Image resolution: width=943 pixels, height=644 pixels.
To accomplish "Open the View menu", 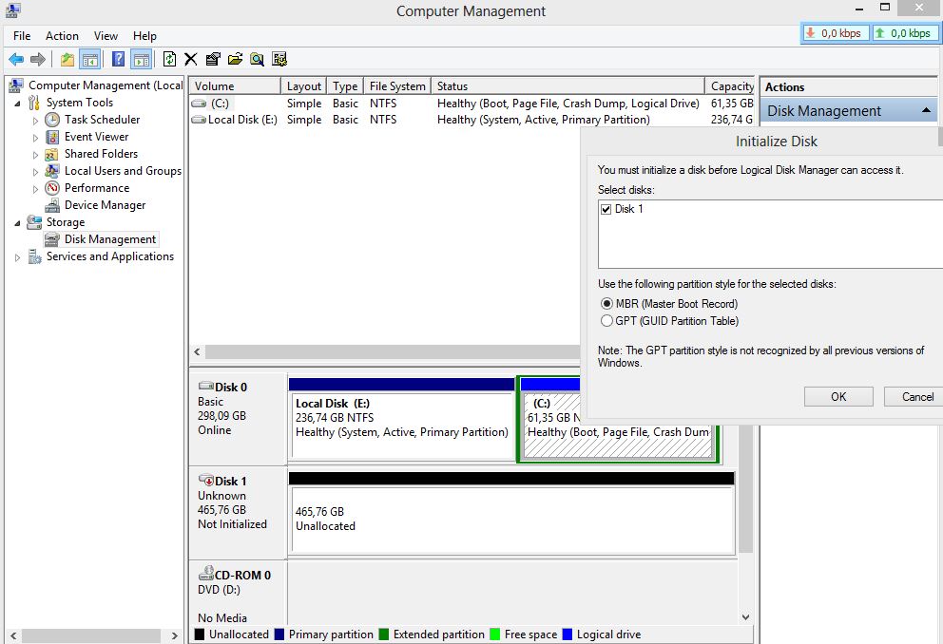I will click(106, 36).
